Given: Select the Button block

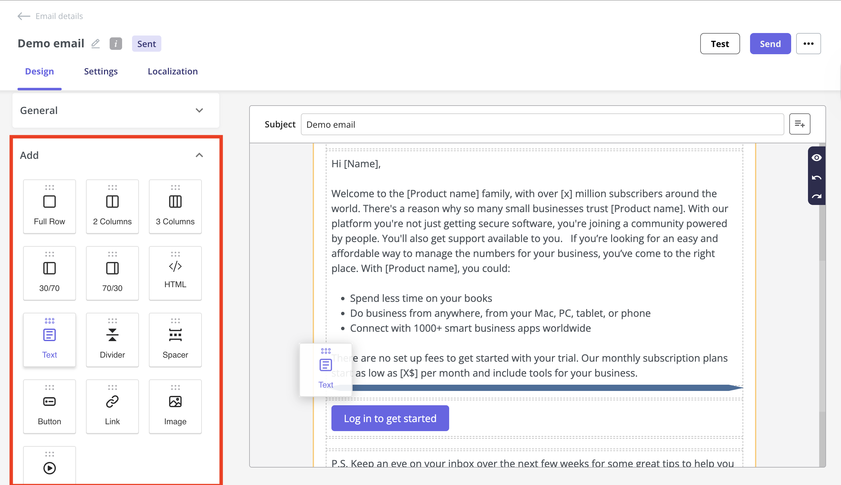Looking at the screenshot, I should click(49, 407).
